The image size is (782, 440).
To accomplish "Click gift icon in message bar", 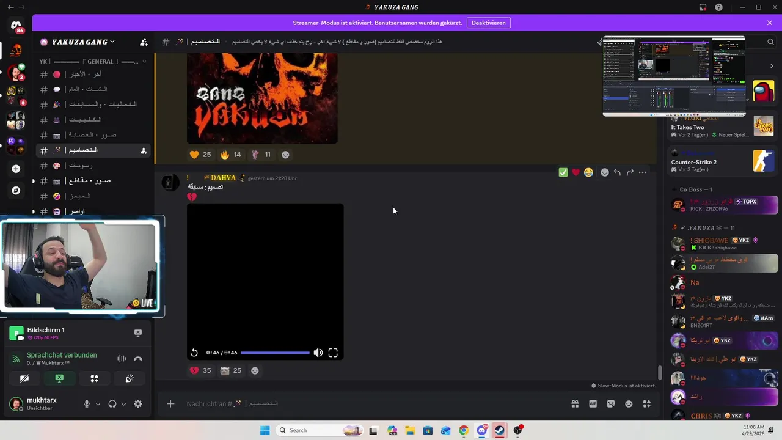I will pos(575,404).
